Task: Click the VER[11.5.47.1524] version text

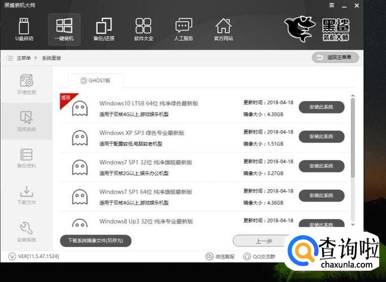Action: (38, 257)
